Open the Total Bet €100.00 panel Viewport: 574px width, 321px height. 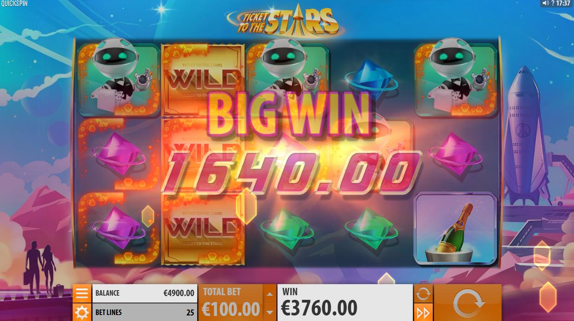[231, 303]
